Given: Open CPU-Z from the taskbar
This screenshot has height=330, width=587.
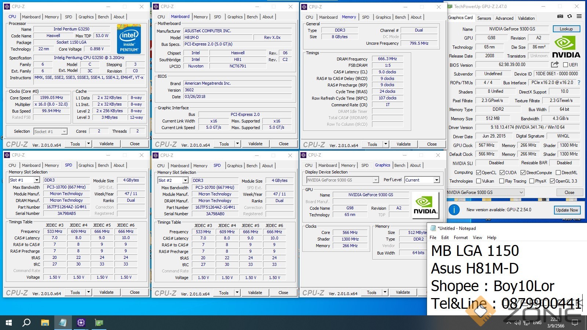Looking at the screenshot, I should tap(81, 323).
